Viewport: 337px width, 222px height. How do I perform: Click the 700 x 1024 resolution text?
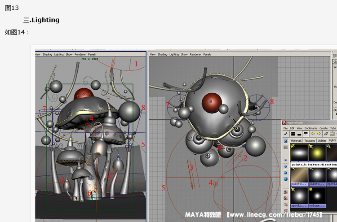(x=90, y=59)
